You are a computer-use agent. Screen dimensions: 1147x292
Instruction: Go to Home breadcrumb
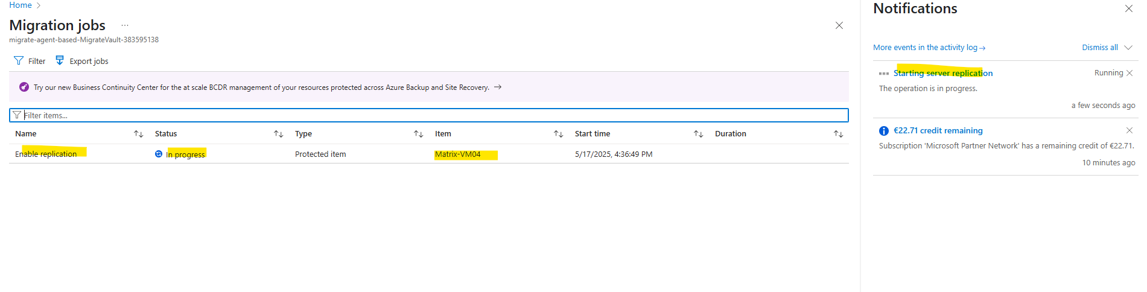pos(21,5)
